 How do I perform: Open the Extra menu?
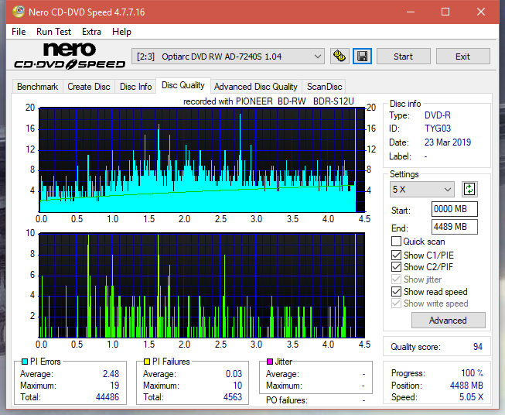[91, 32]
